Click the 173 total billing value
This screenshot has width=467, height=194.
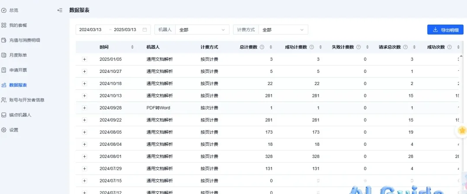269,132
